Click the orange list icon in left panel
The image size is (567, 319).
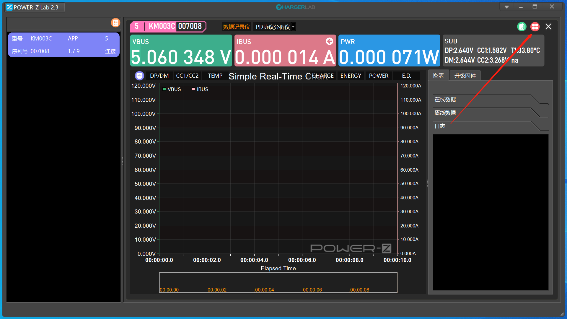[115, 23]
